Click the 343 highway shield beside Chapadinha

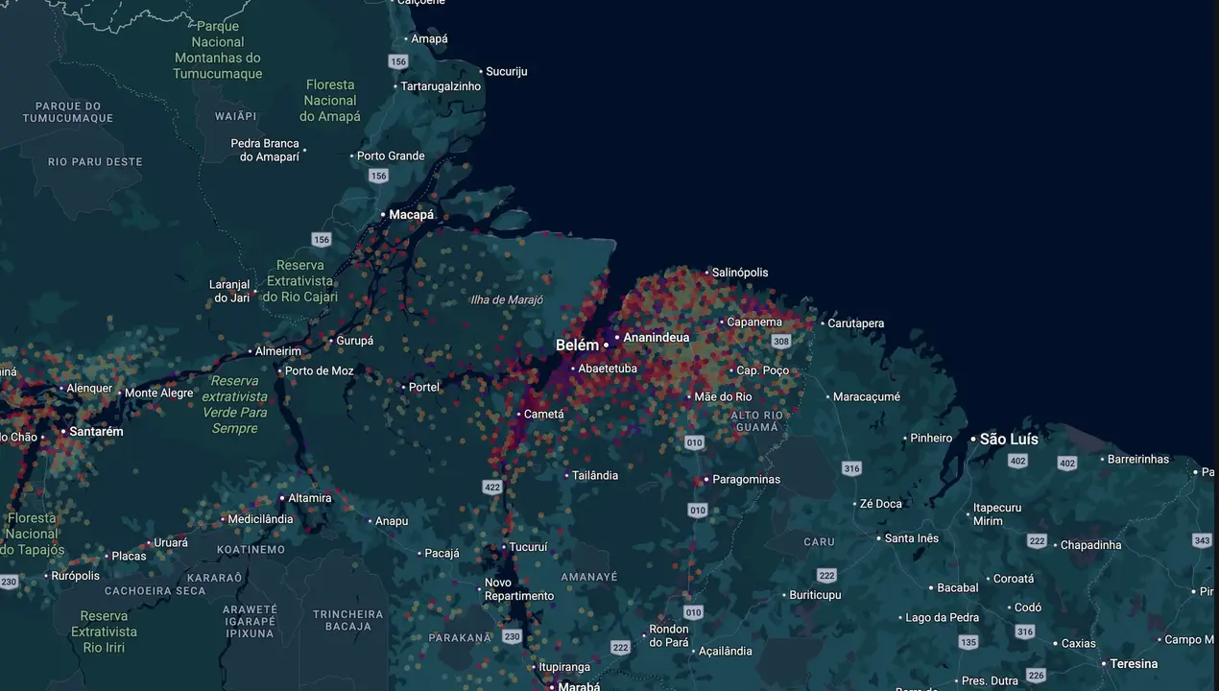[1202, 541]
